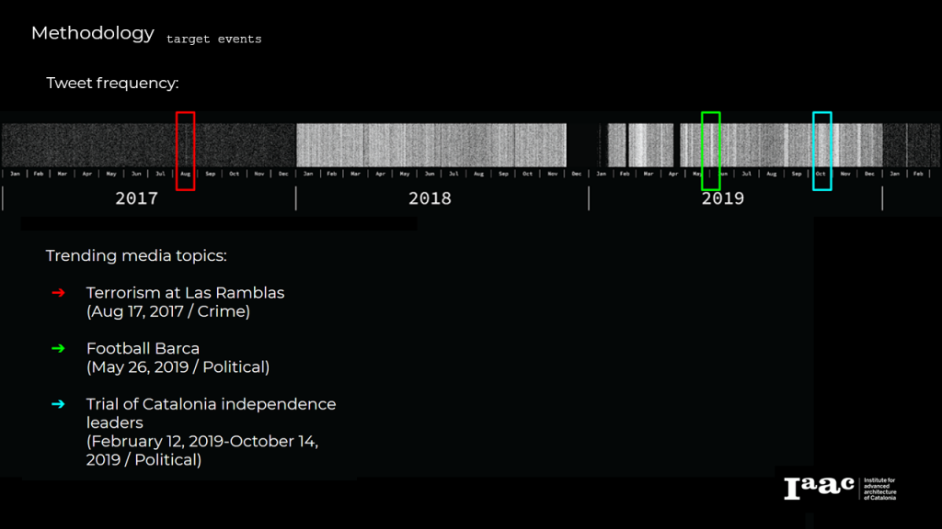The width and height of the screenshot is (942, 529).
Task: Click the 2019 year label
Action: [723, 198]
